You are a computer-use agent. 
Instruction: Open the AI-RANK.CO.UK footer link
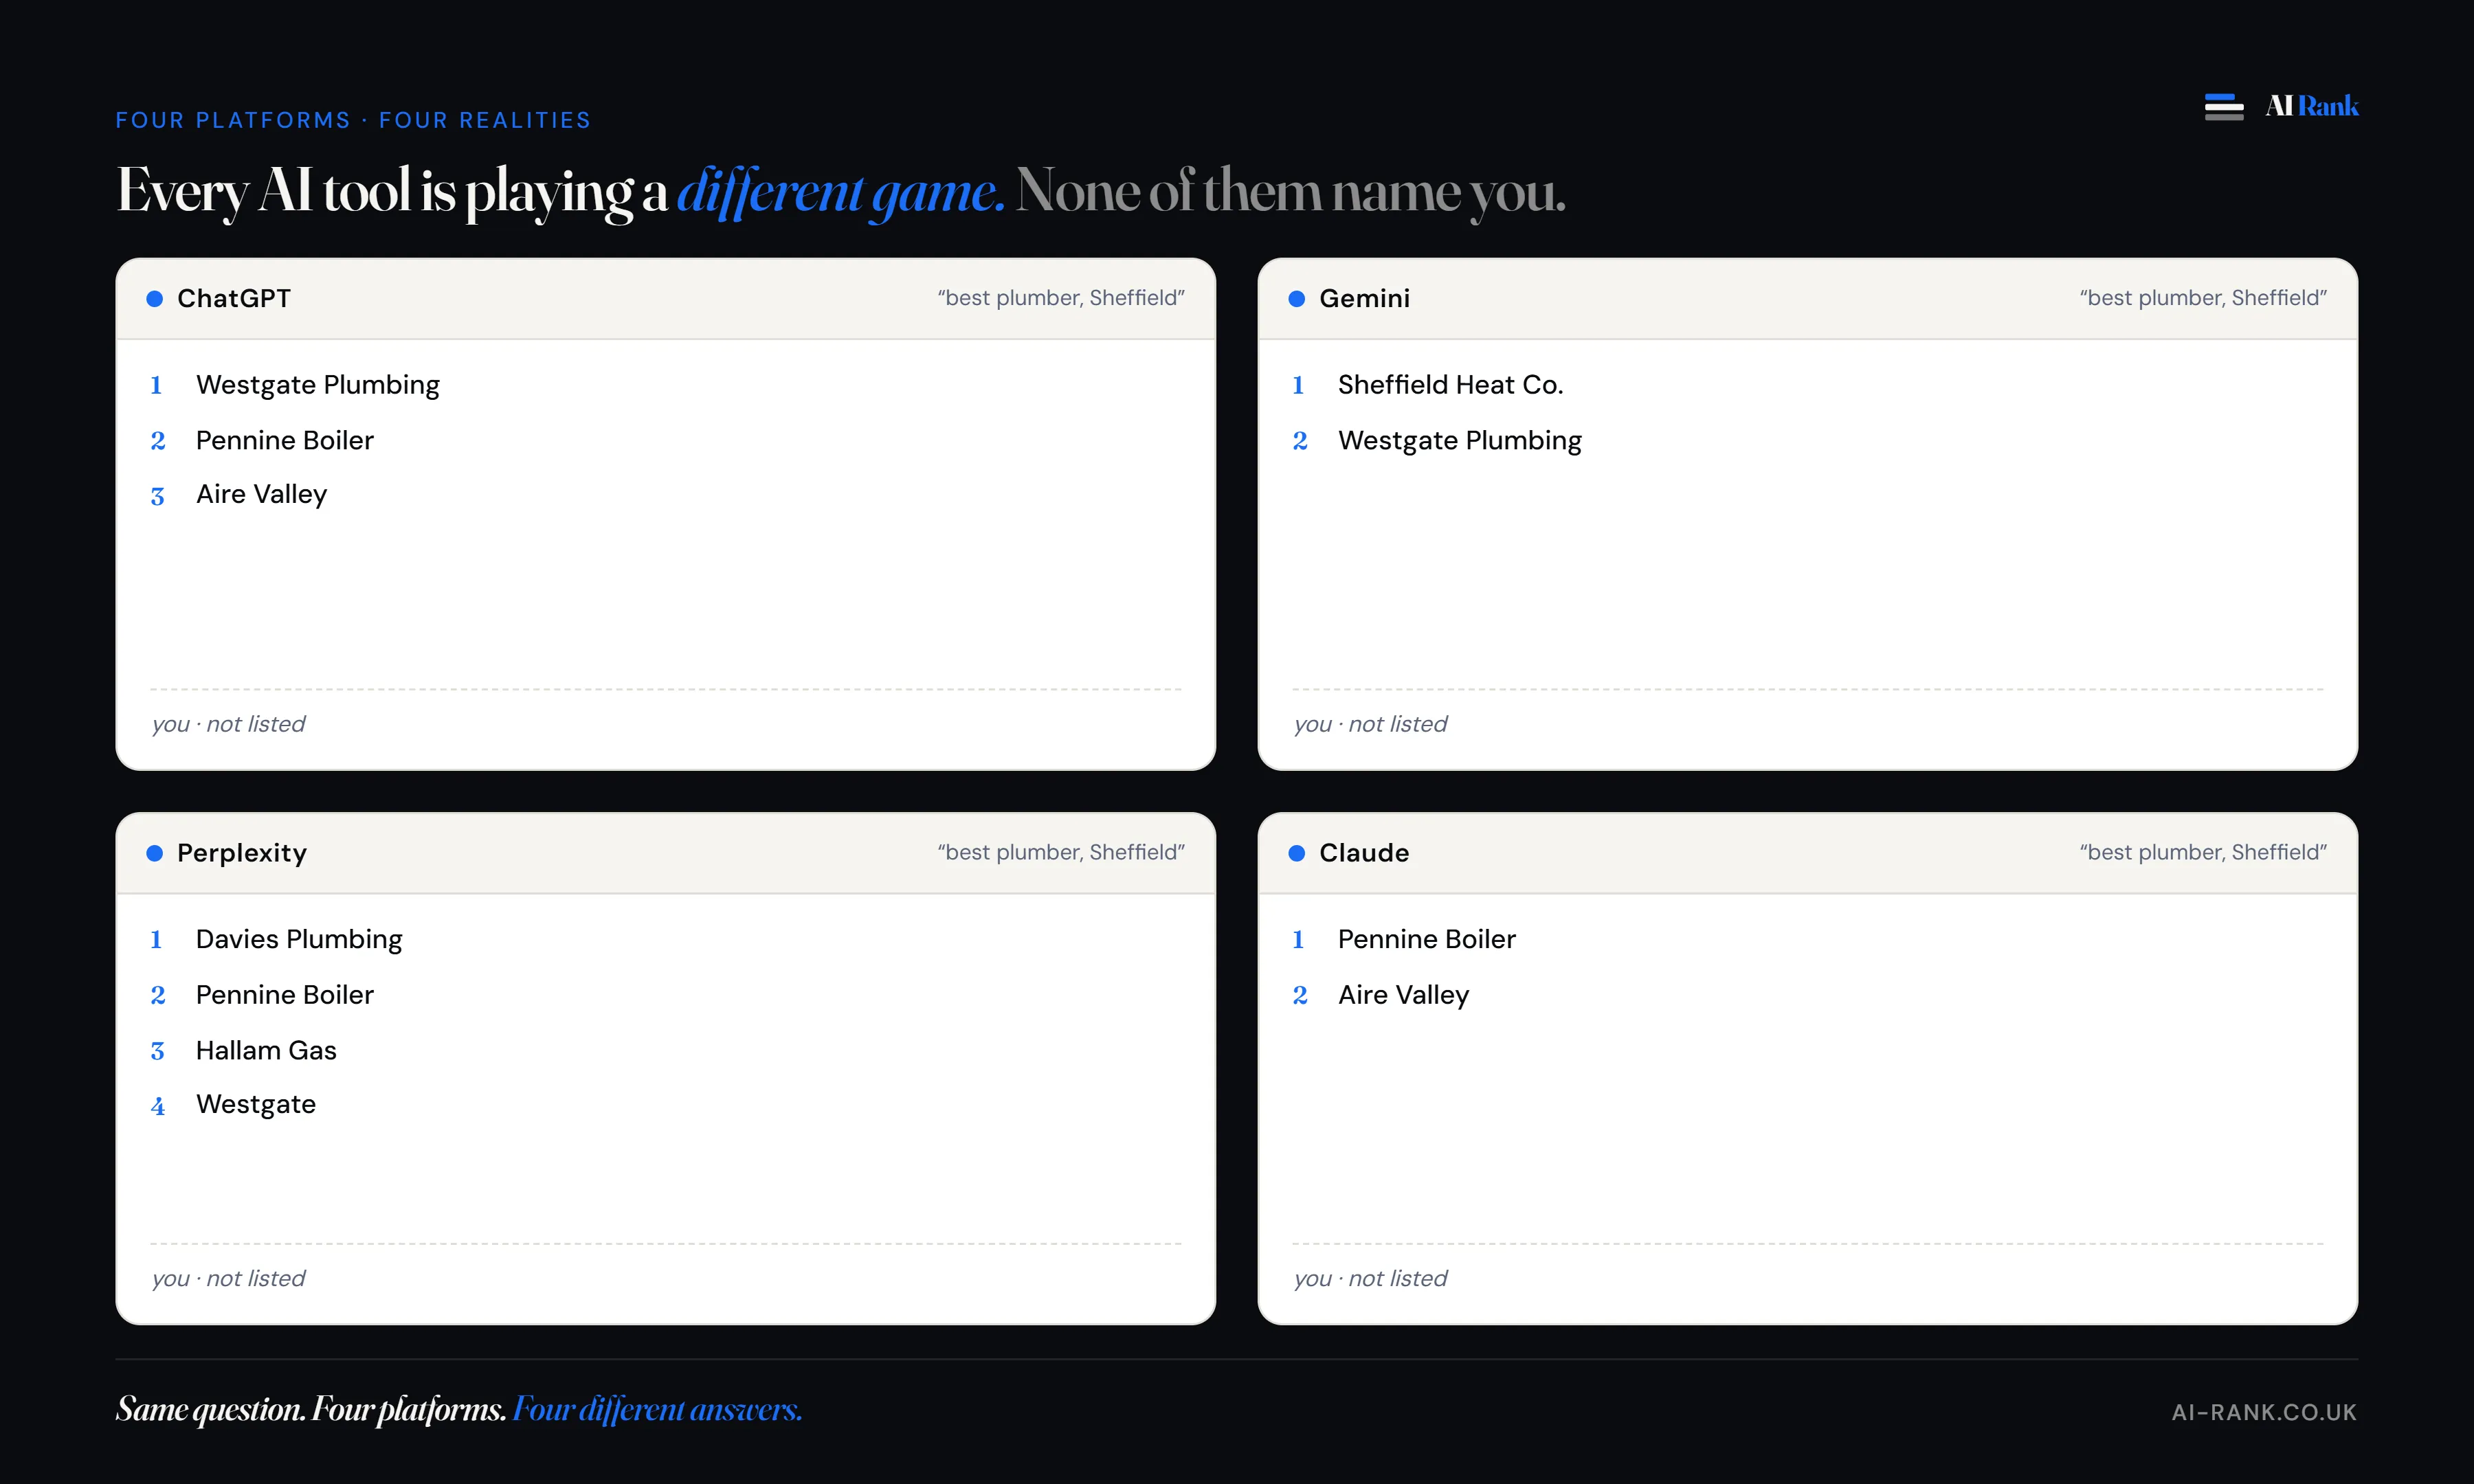pos(2264,1412)
